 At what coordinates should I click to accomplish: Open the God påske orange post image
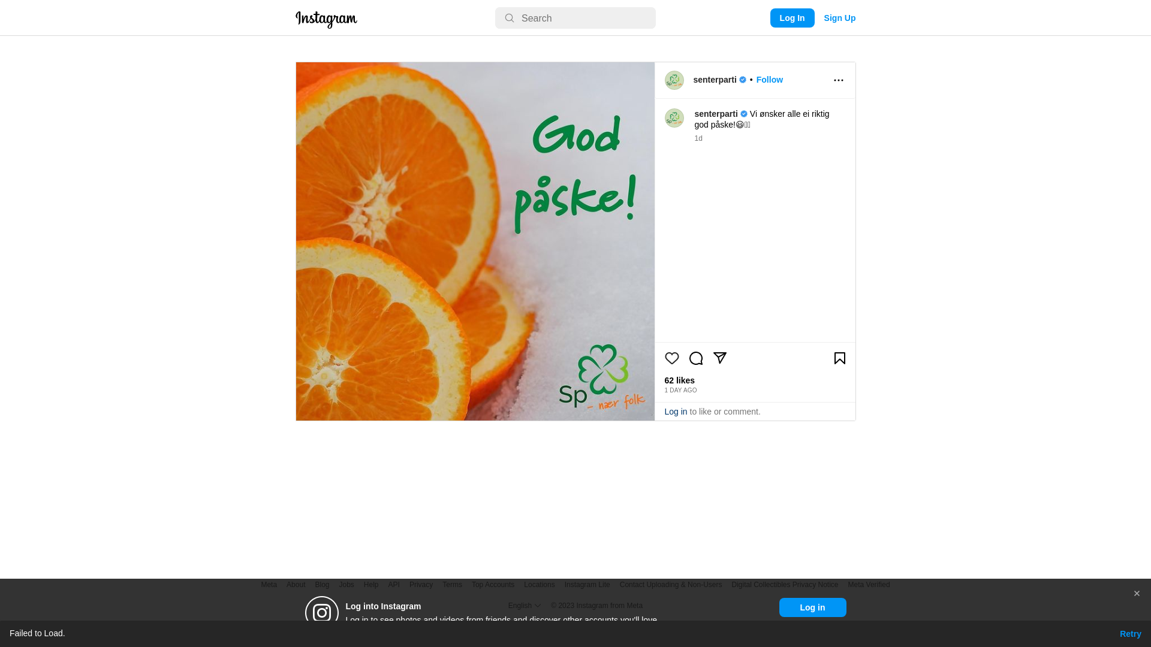point(475,241)
